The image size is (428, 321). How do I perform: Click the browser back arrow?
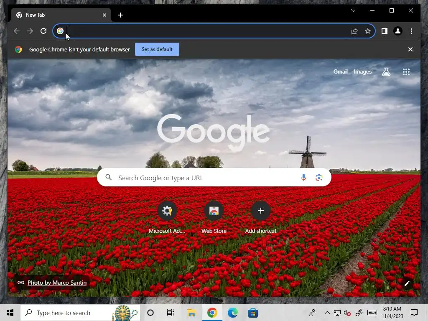point(17,31)
